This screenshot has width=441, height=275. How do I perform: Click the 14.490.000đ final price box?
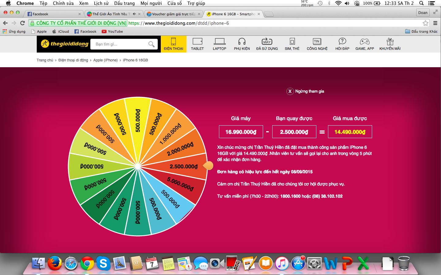pos(350,132)
